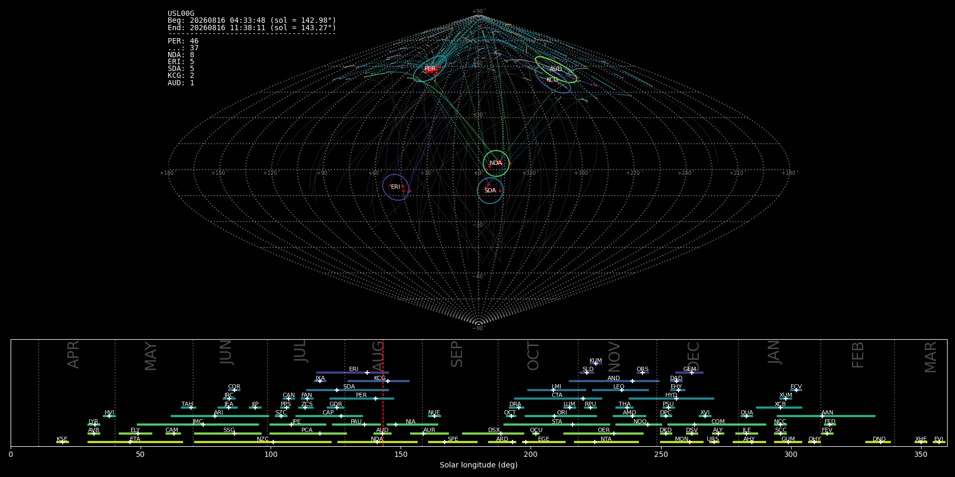Click the +330 longitude label on the sky map
Viewport: 955px width, 477px height.
pyautogui.click(x=529, y=173)
